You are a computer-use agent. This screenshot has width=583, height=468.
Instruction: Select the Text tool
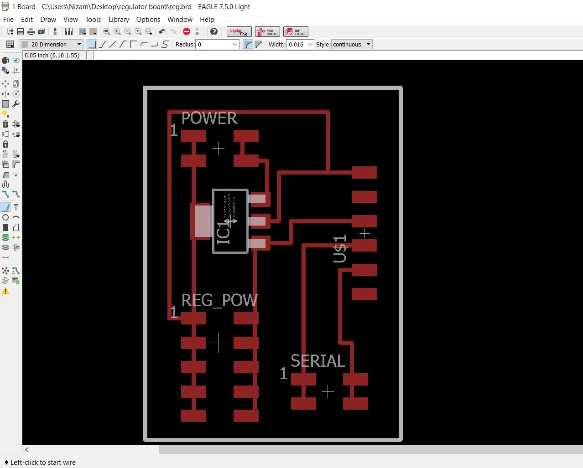point(16,207)
